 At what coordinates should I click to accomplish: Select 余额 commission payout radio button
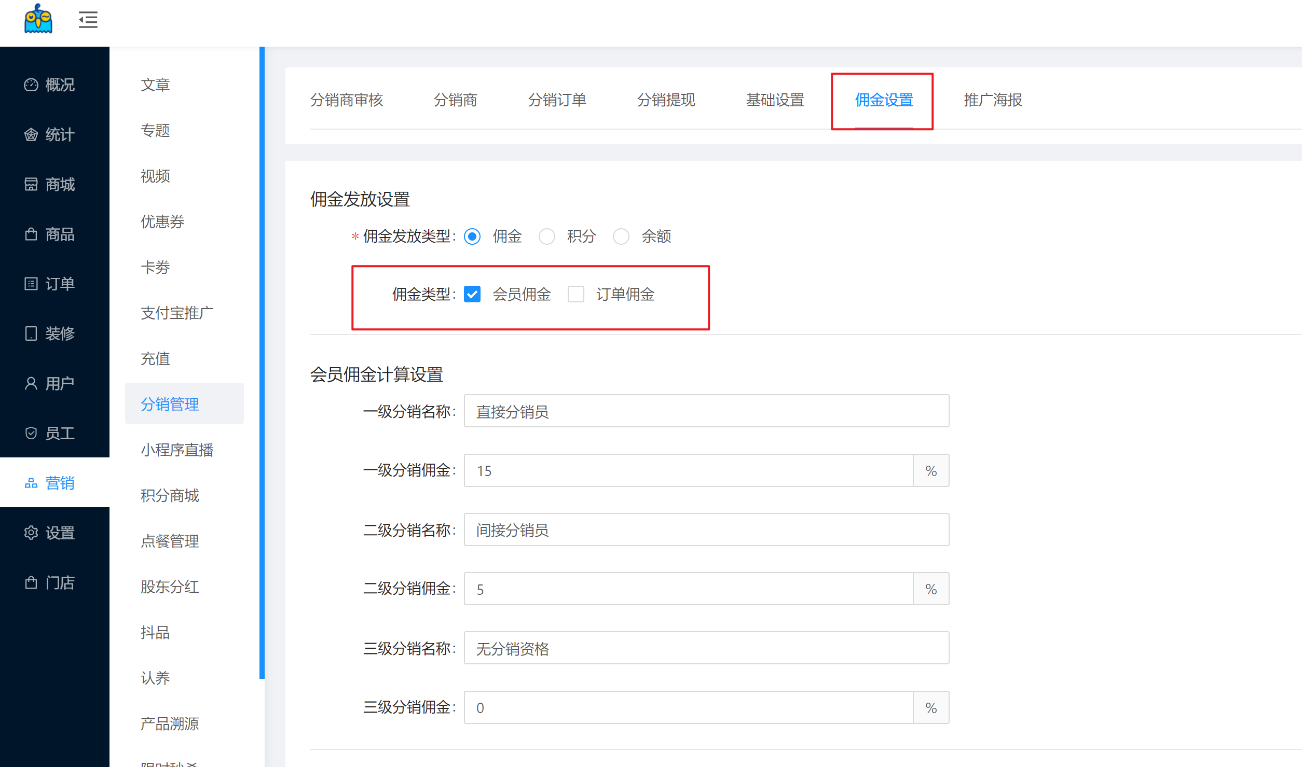click(x=621, y=236)
